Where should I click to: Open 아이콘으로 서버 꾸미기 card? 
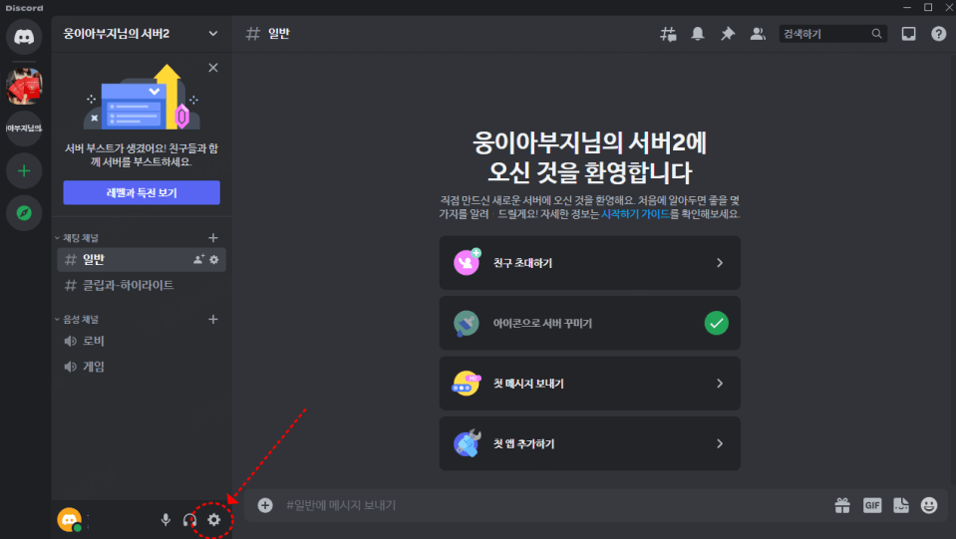[589, 324]
